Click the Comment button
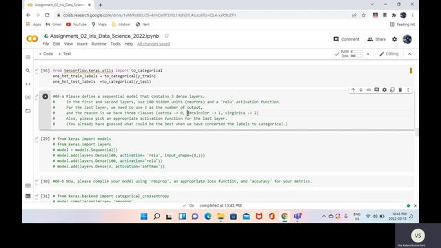 (346, 39)
